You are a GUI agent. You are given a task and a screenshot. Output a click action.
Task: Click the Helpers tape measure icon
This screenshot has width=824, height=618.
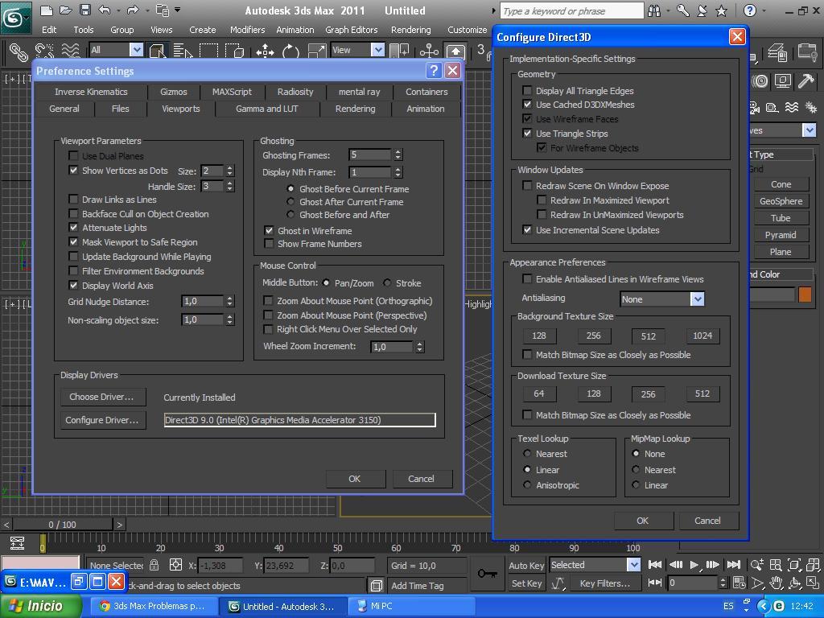click(772, 108)
